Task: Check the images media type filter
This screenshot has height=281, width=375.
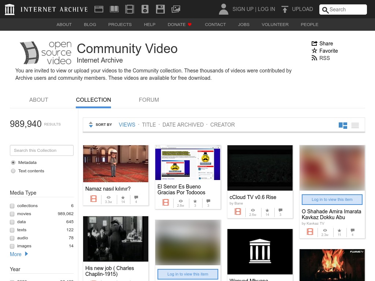Action: (x=12, y=246)
